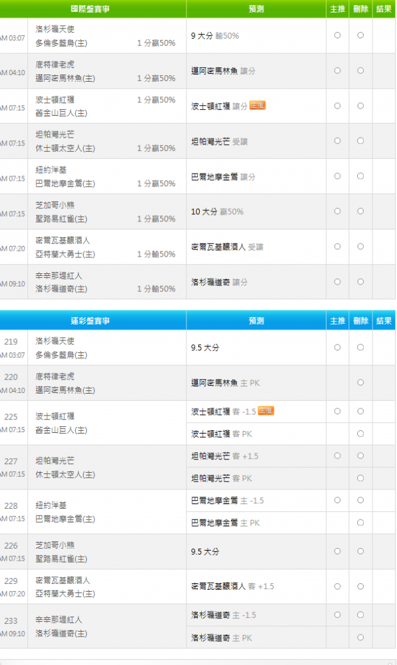Screen dimensions: 397x665
Task: Click 預測 header in 運彩盤 table
Action: coord(256,321)
